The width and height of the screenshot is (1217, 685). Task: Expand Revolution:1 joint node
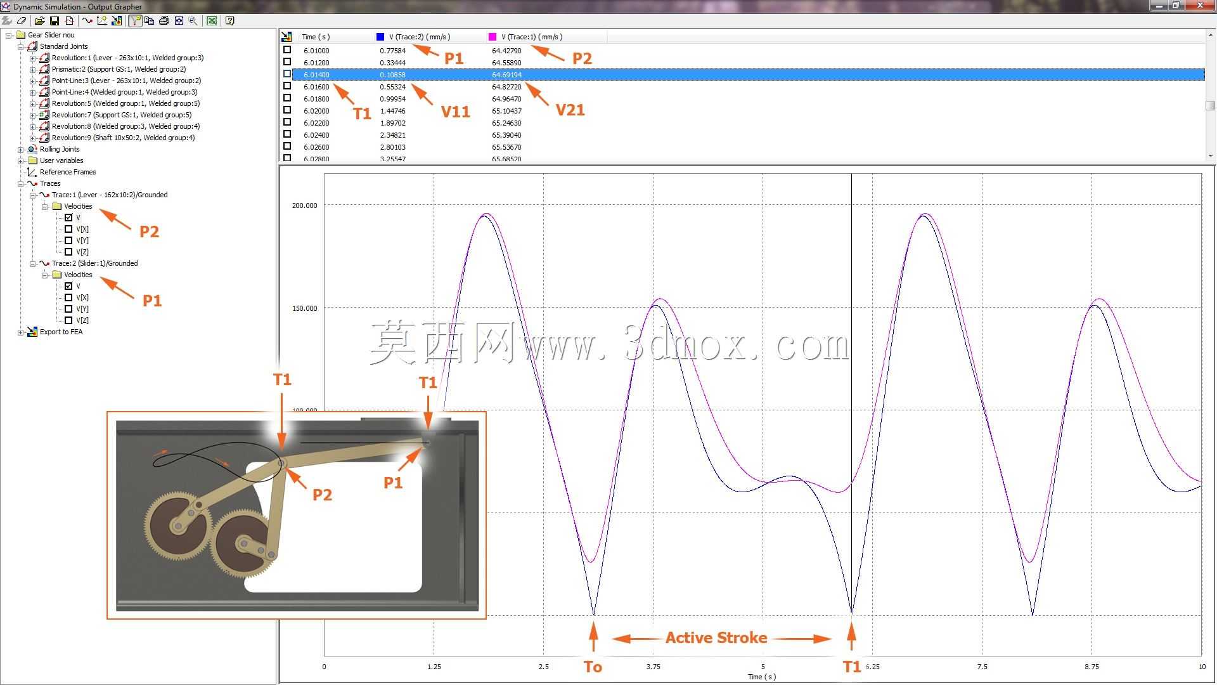(32, 58)
